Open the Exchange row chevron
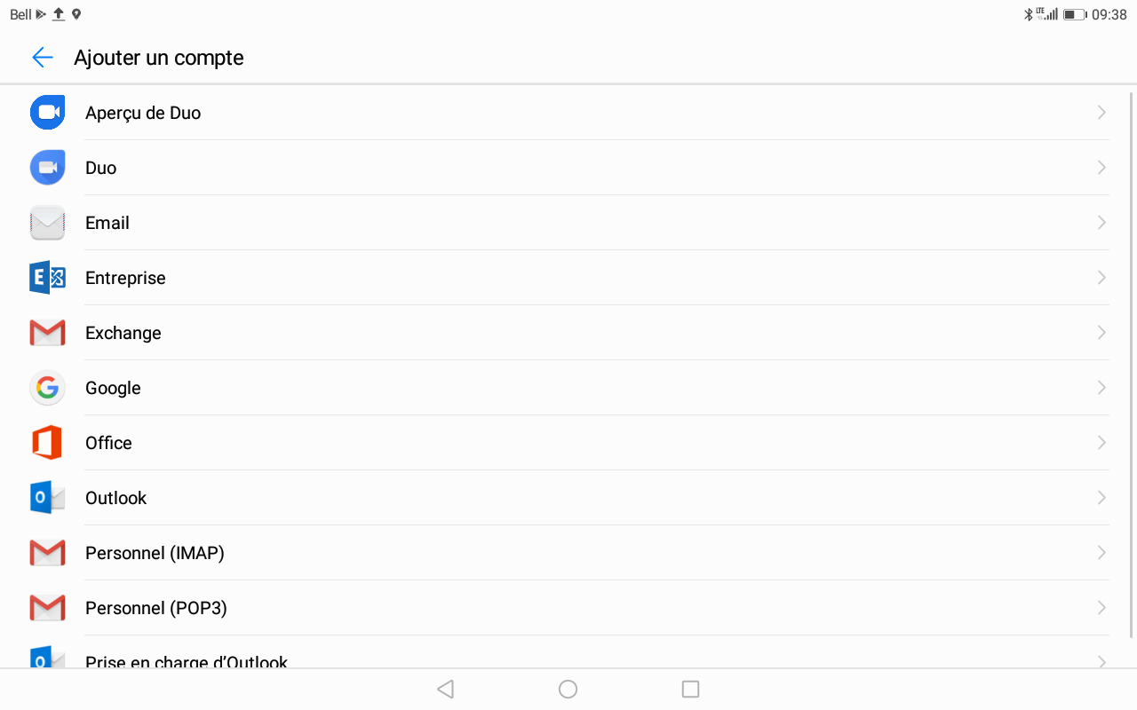 (1101, 333)
